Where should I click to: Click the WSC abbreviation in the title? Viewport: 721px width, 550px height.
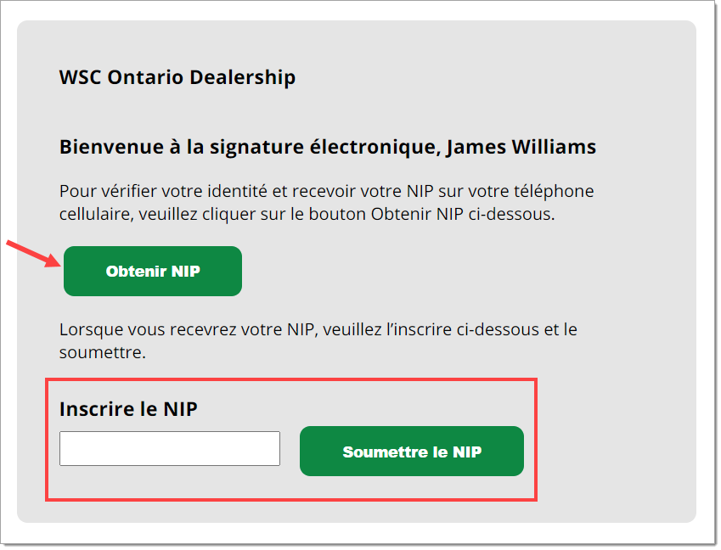point(80,77)
